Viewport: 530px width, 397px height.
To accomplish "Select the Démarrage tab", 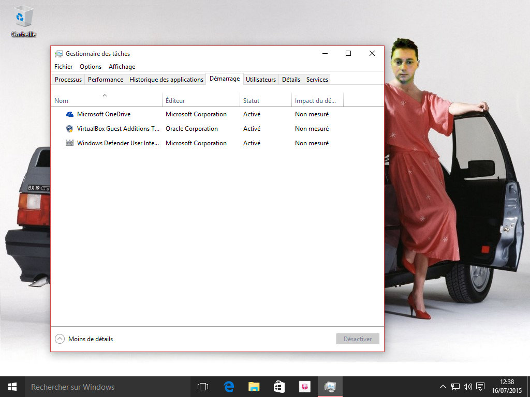I will (225, 79).
